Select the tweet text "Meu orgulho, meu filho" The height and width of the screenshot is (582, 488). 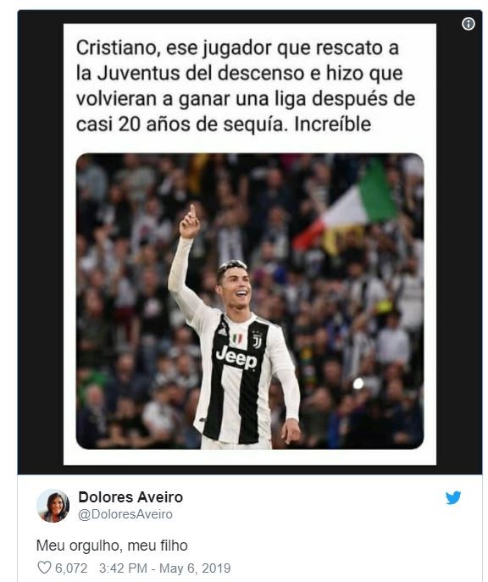112,546
